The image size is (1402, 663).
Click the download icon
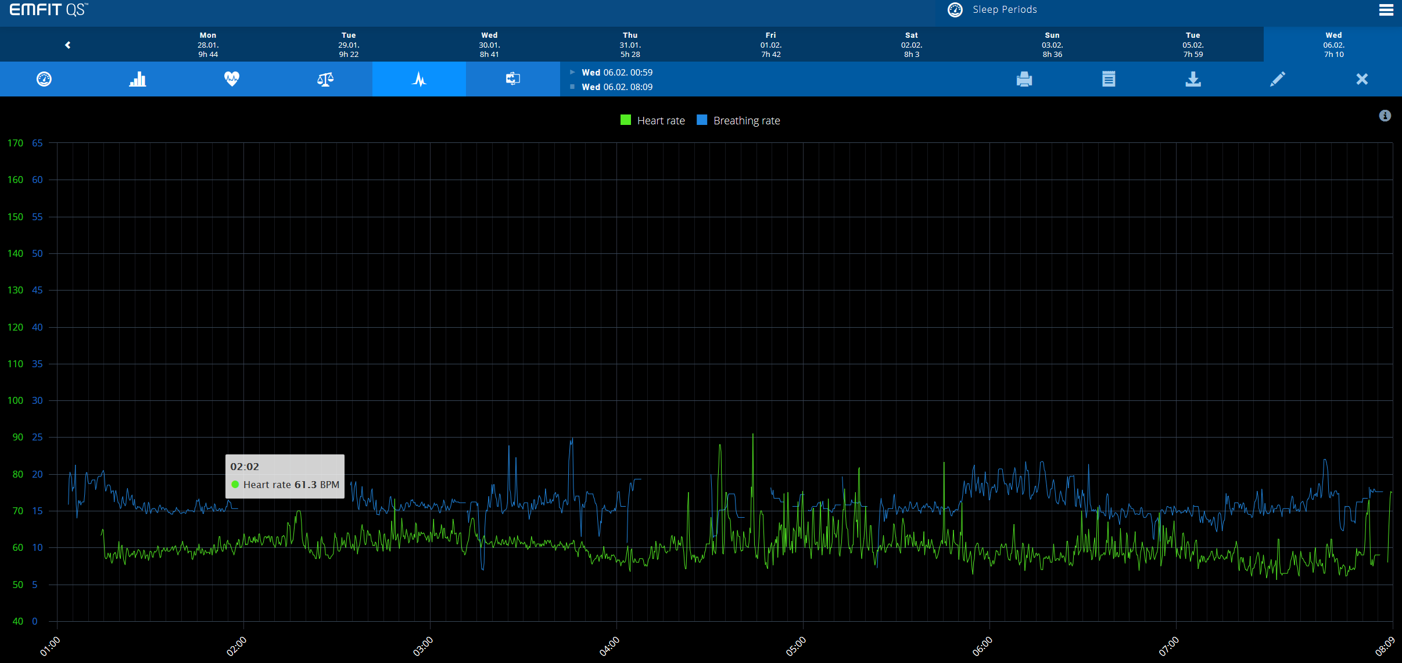pyautogui.click(x=1193, y=79)
